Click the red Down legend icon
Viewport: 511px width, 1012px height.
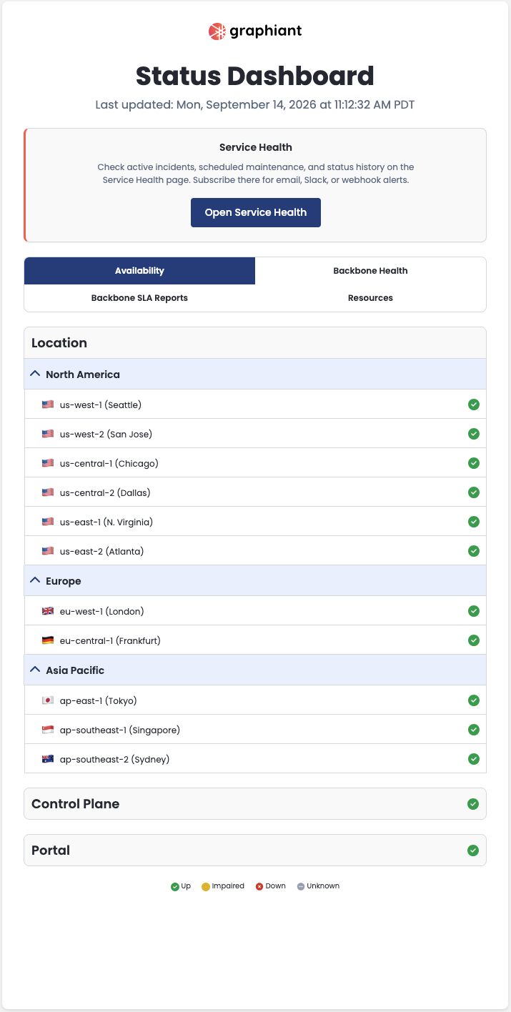pos(259,887)
